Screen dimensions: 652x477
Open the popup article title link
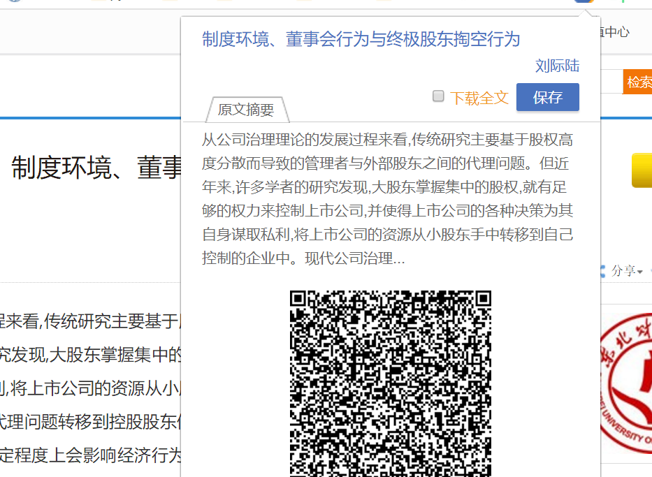coord(361,40)
